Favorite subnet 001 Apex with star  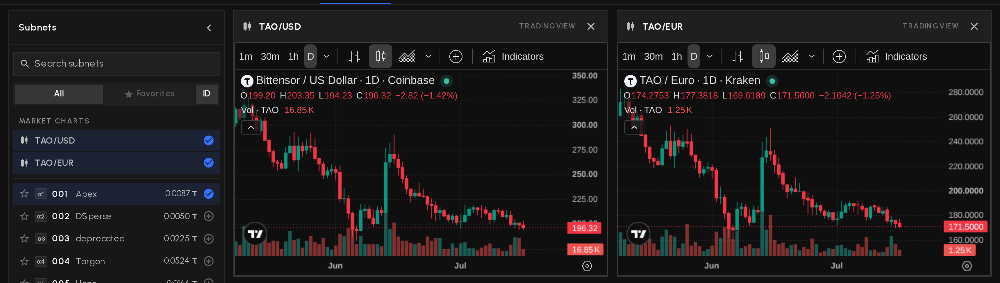coord(24,194)
